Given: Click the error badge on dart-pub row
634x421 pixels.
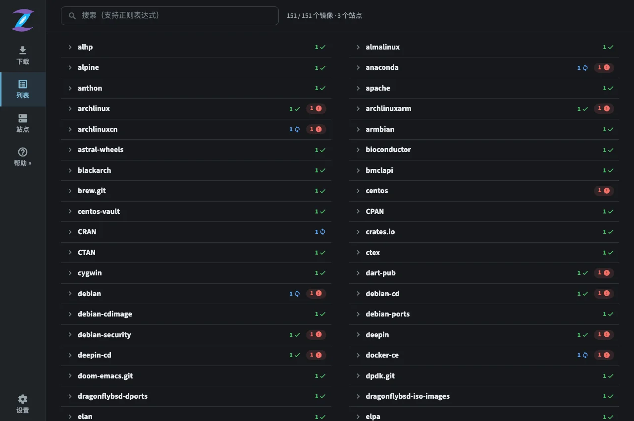Looking at the screenshot, I should (x=604, y=273).
